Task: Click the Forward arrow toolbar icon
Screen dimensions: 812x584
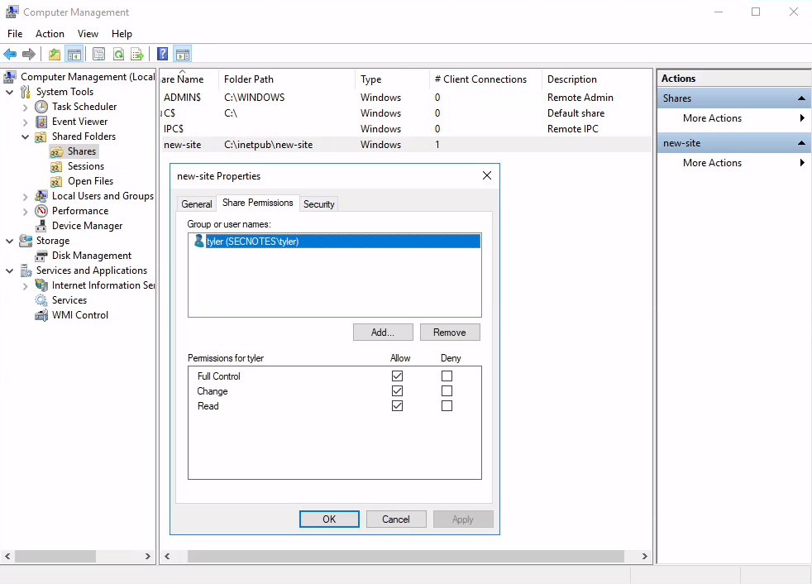Action: click(x=29, y=54)
